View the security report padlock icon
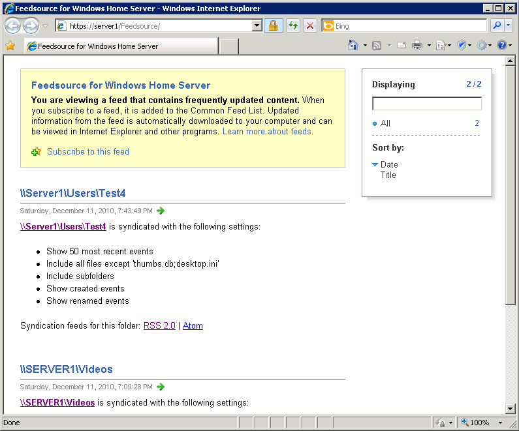 pyautogui.click(x=273, y=26)
